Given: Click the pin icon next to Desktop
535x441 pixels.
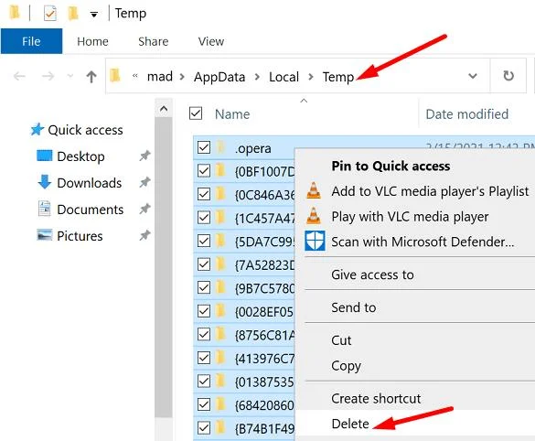Looking at the screenshot, I should 144,156.
